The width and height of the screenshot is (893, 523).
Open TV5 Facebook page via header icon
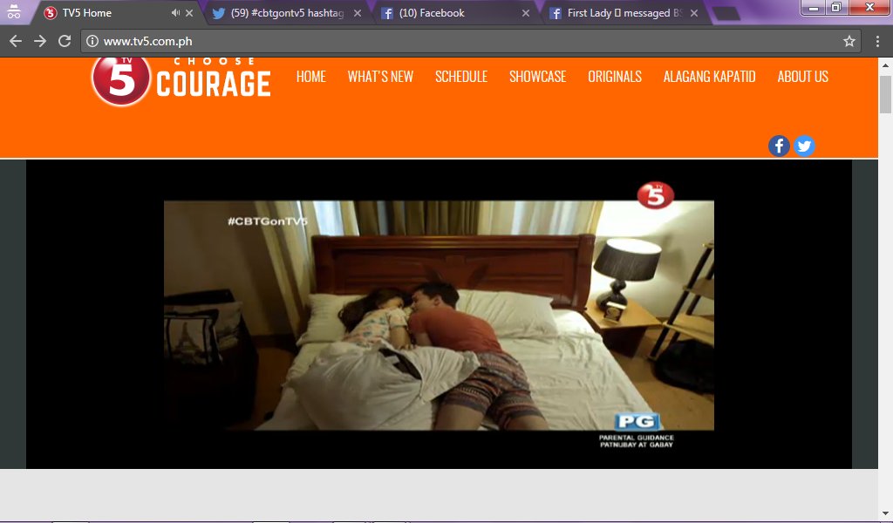pos(779,146)
